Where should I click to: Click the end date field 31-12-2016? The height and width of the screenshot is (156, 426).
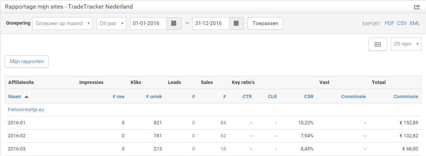[x=211, y=24]
